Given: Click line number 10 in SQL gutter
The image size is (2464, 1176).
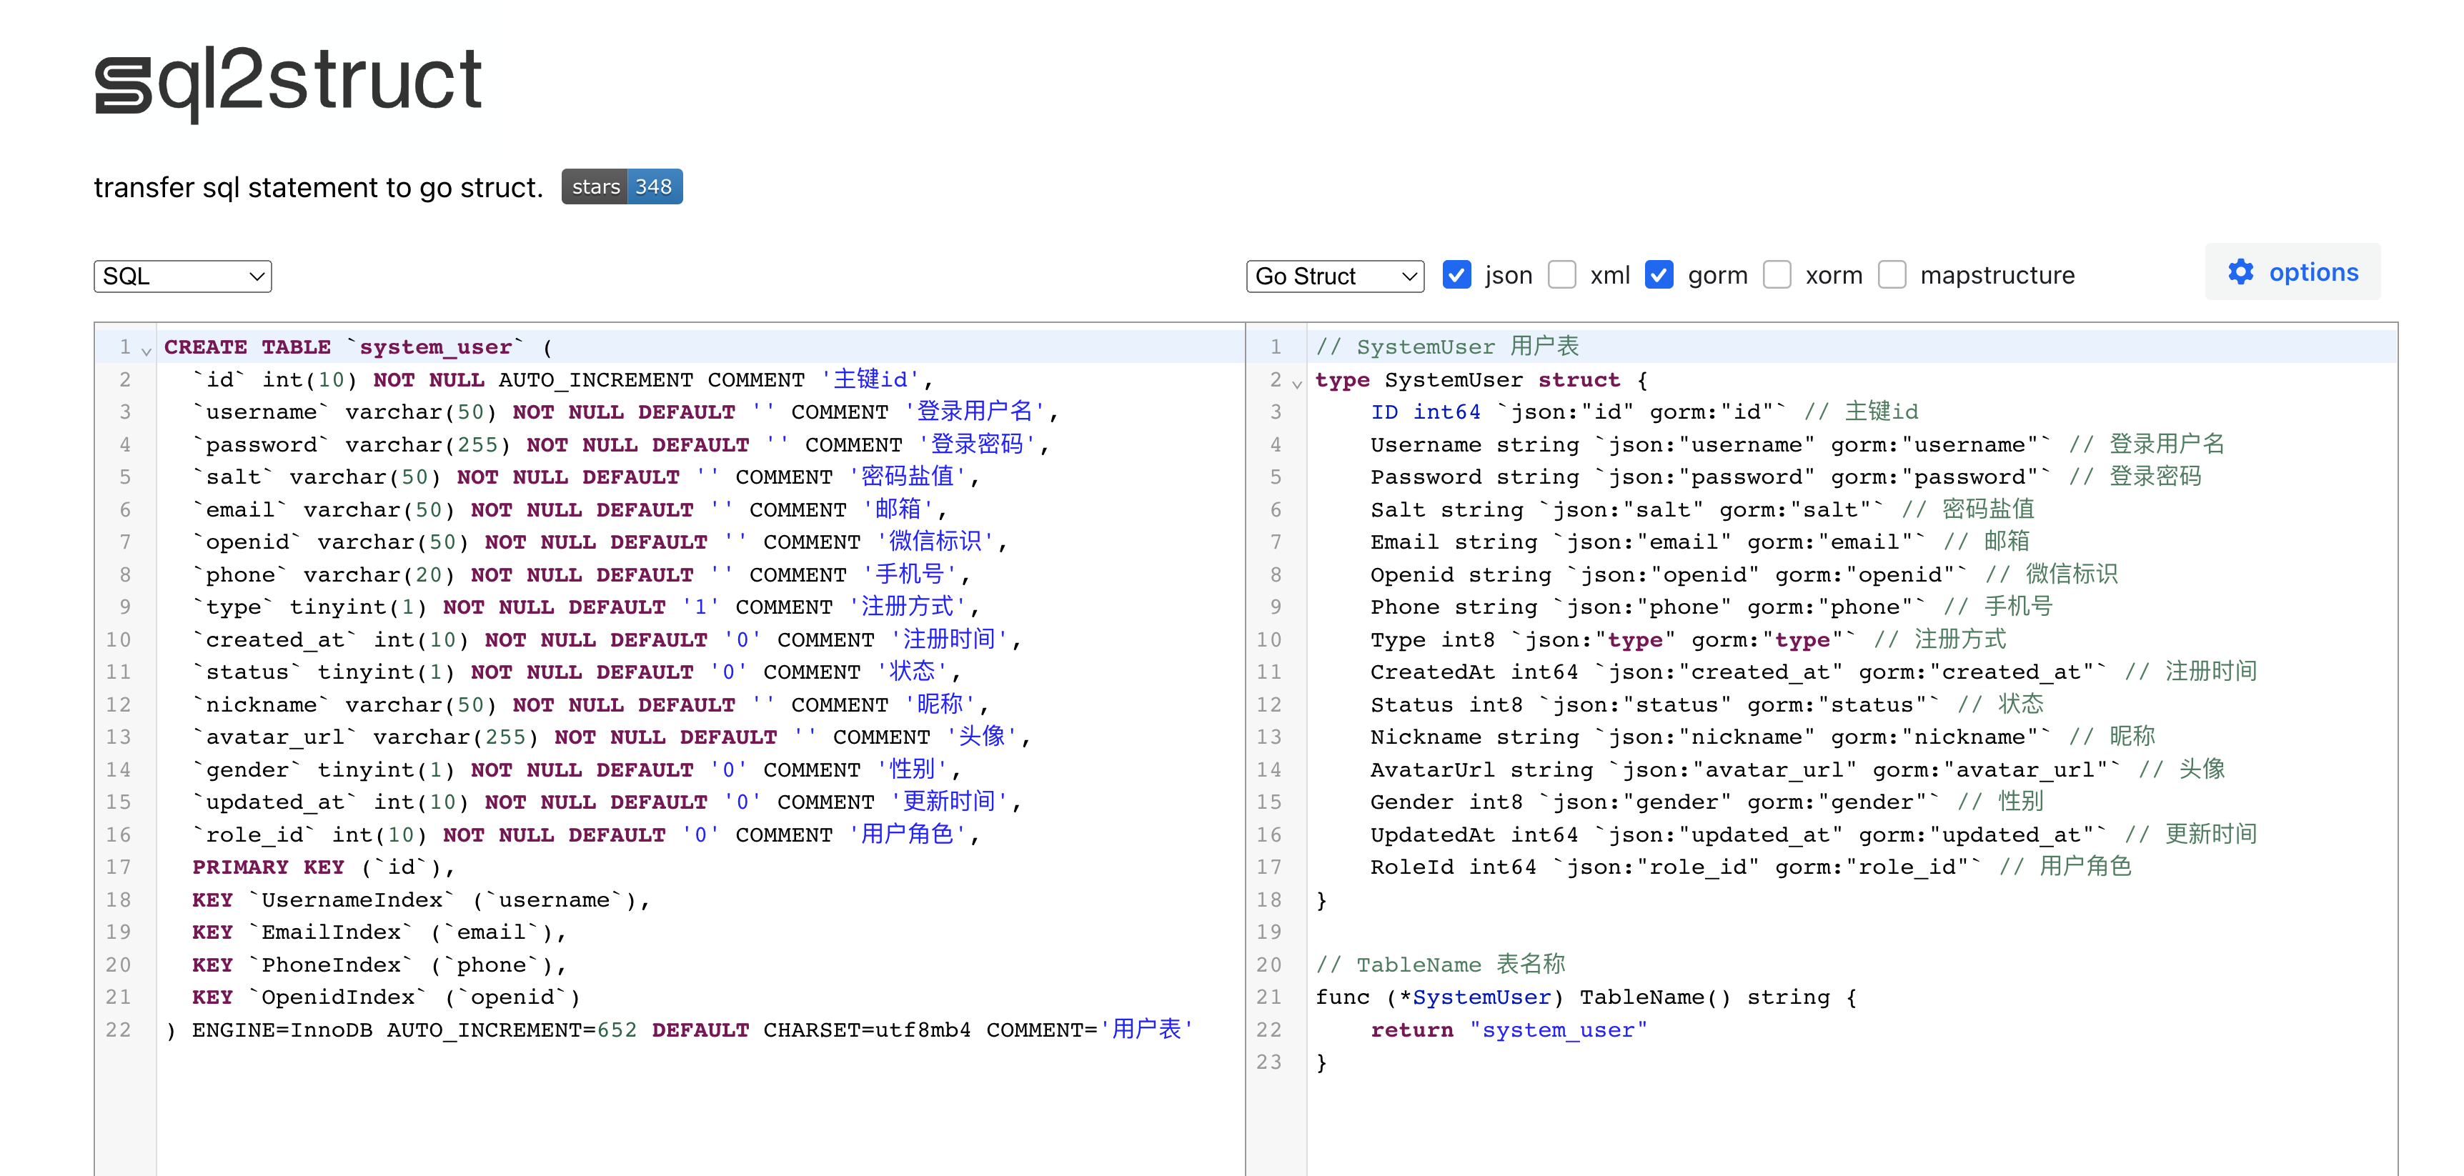Looking at the screenshot, I should [x=119, y=639].
